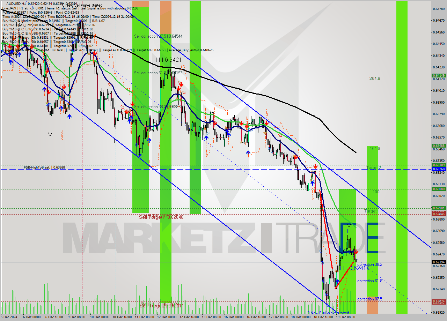Click the '0 New Buy Wave started' label
Screen dimensions: 447x321
(x=328, y=313)
